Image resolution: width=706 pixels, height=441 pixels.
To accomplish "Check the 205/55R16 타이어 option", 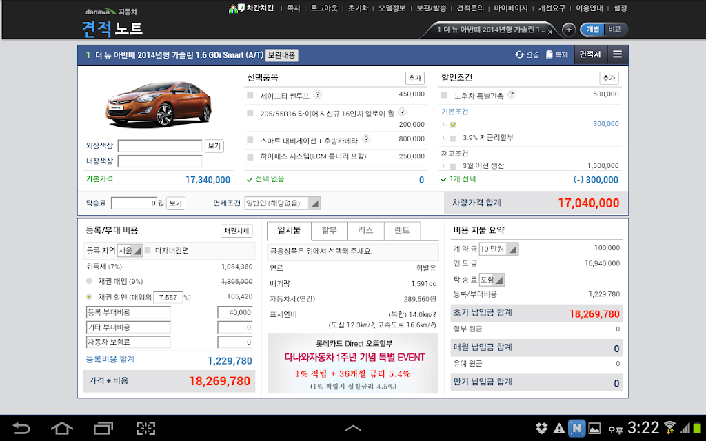I will (250, 113).
